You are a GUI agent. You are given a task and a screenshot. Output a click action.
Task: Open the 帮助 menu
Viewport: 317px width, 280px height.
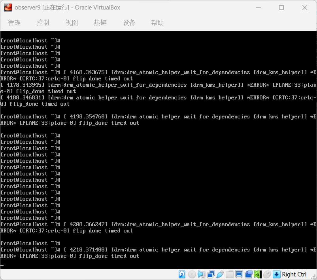click(x=157, y=23)
